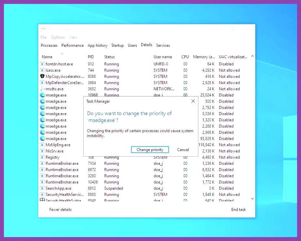Switch to Users tab
This screenshot has width=301, height=241.
click(132, 45)
